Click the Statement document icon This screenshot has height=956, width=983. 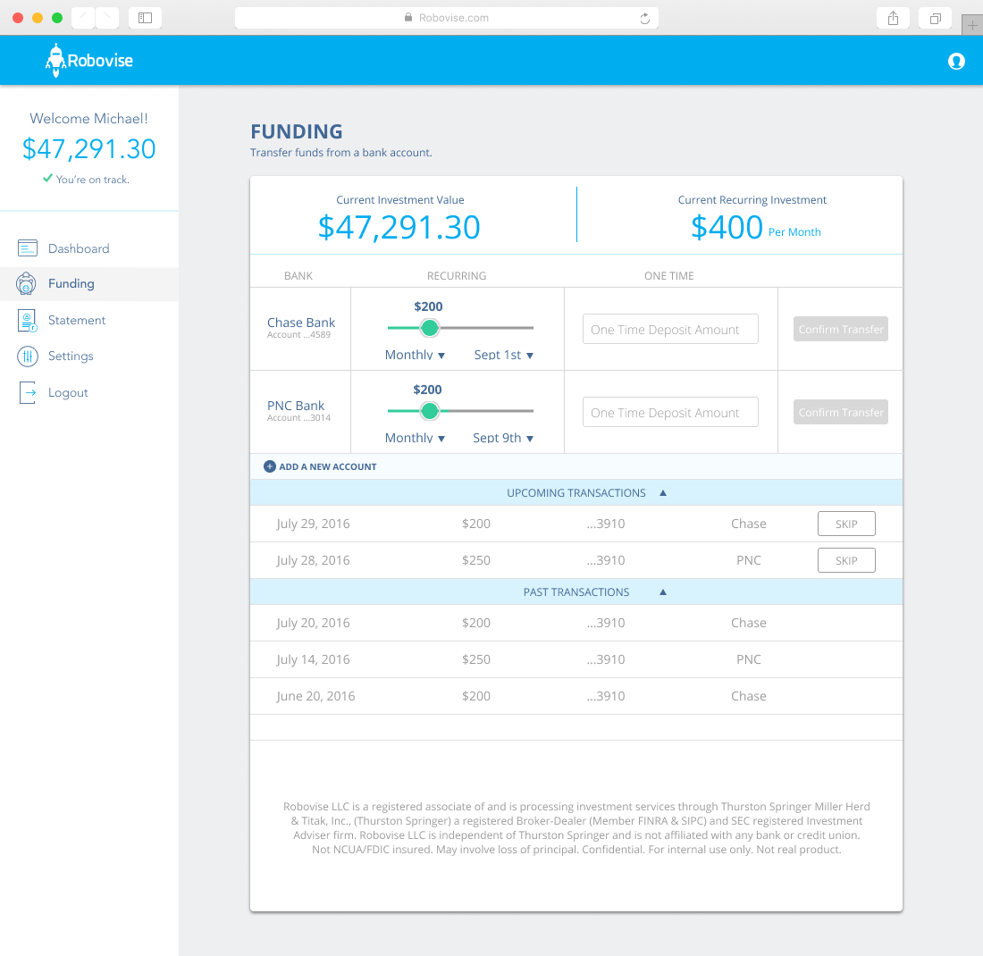[28, 321]
